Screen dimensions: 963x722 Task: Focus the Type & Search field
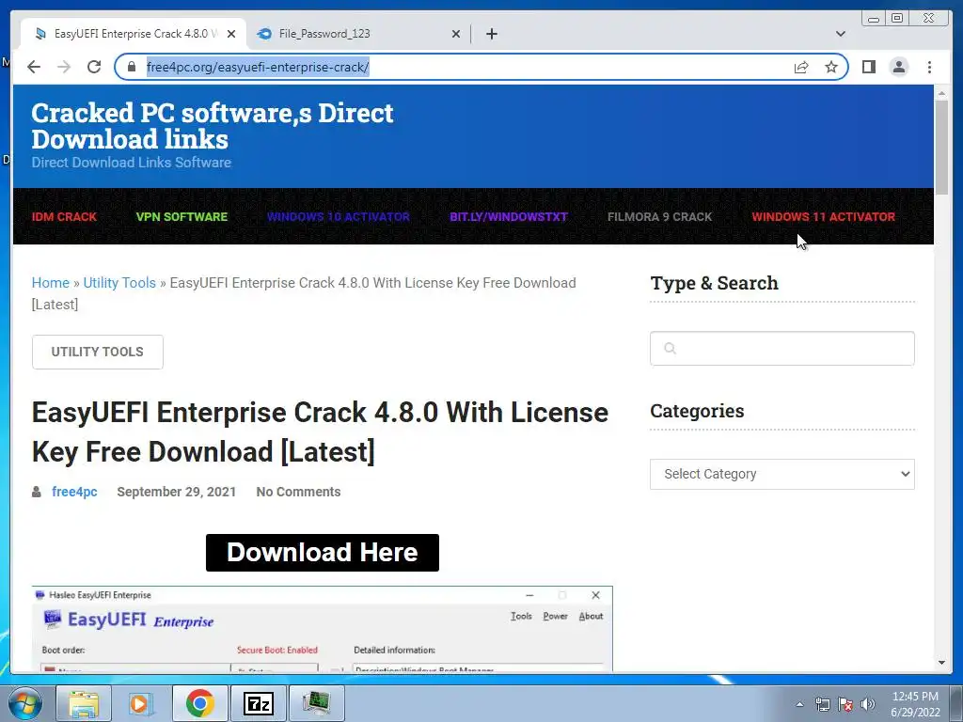[x=781, y=348]
